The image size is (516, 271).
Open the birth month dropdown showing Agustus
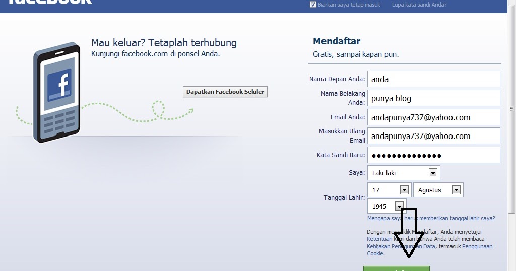[438, 190]
